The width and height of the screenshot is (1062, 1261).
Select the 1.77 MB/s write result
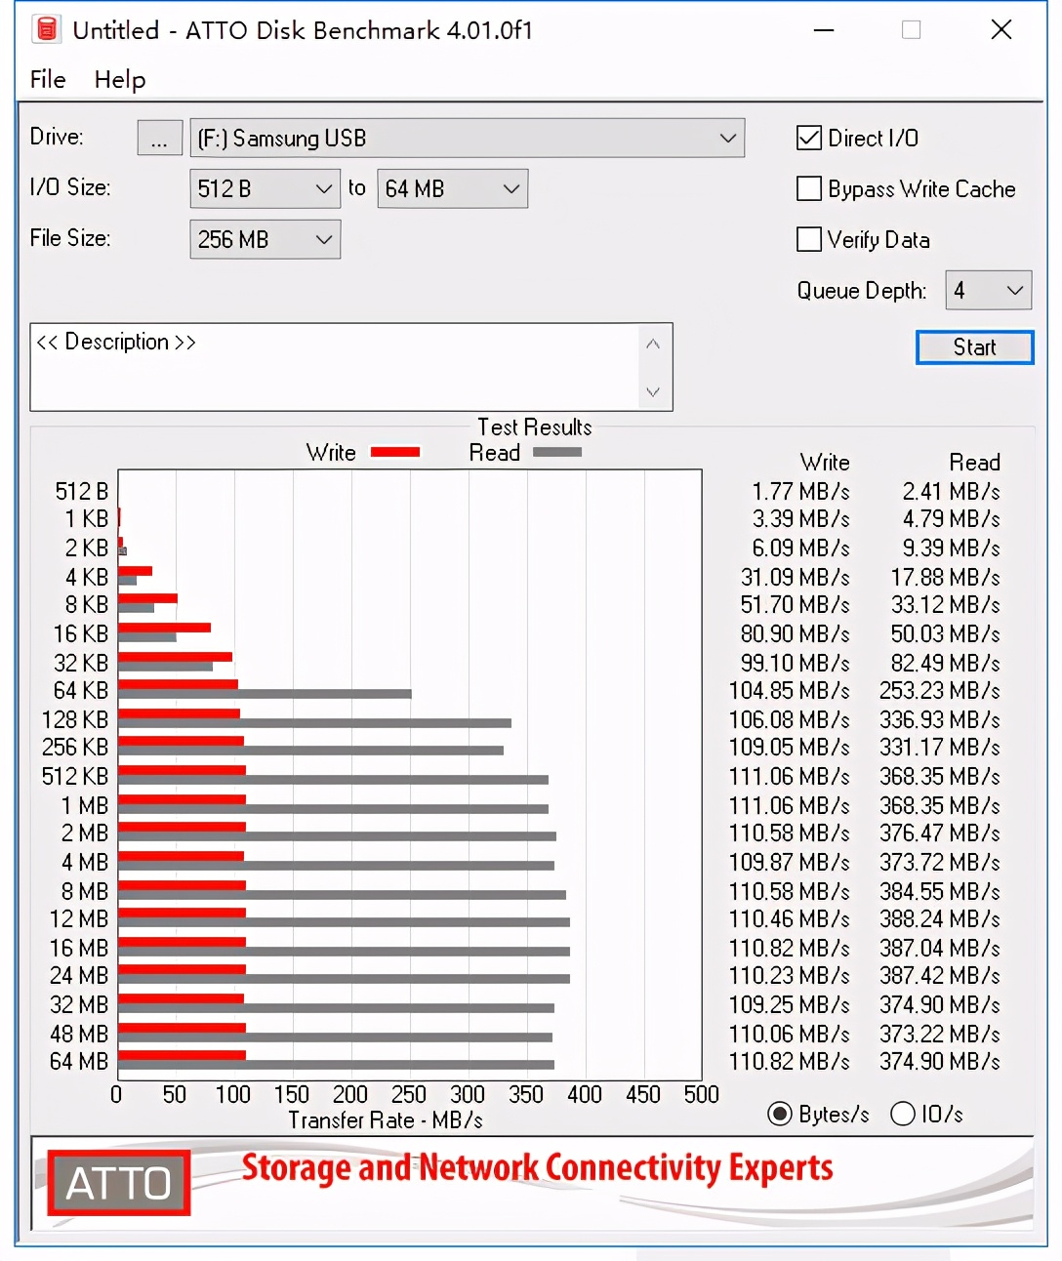click(800, 491)
